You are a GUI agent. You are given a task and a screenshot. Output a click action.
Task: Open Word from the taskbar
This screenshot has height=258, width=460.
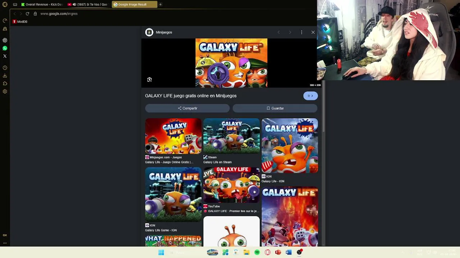[x=289, y=253]
